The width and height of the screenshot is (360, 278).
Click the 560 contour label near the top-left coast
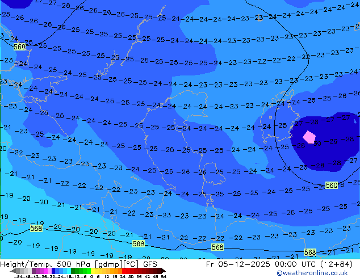[19, 47]
